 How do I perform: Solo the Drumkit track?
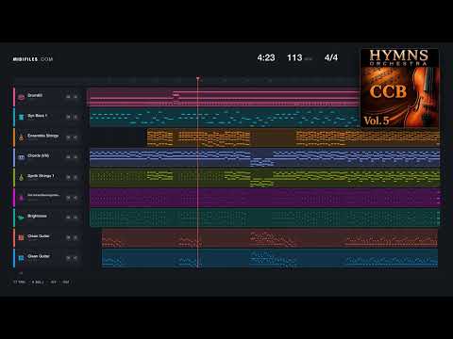click(75, 97)
